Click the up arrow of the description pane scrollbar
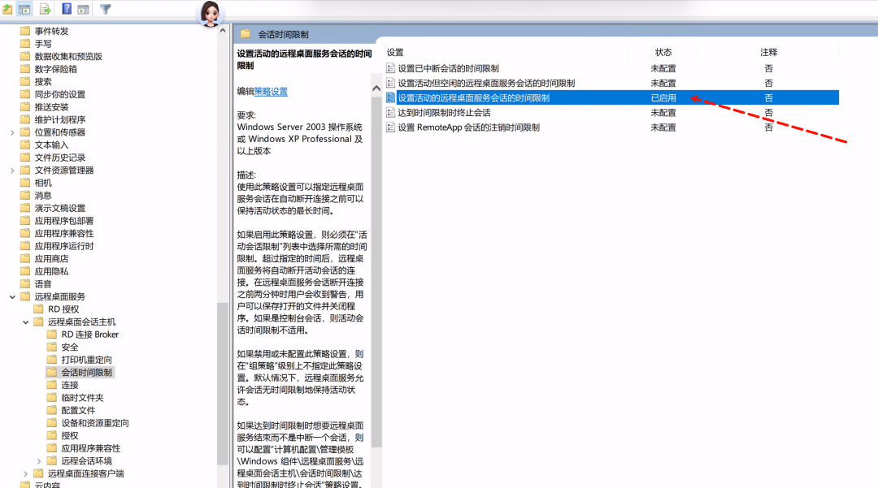 [x=376, y=89]
